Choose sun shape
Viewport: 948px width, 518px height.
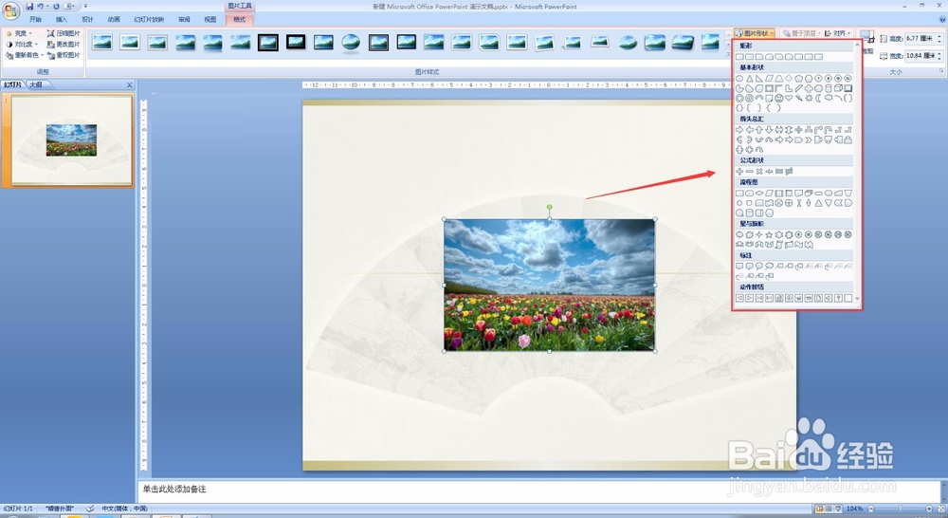pyautogui.click(x=809, y=98)
